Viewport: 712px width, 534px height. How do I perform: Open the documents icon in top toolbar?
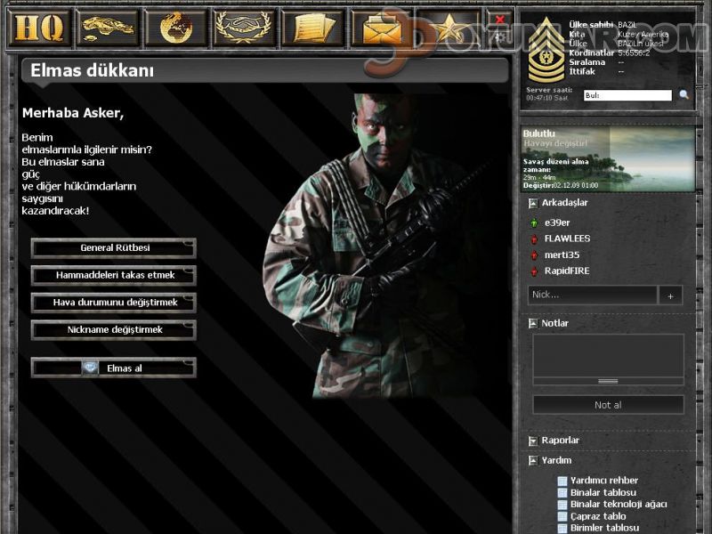pos(312,28)
